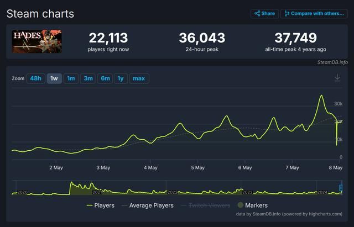Click the all-time peak value 37,749
Viewport: 354px width, 227px height.
pyautogui.click(x=295, y=38)
